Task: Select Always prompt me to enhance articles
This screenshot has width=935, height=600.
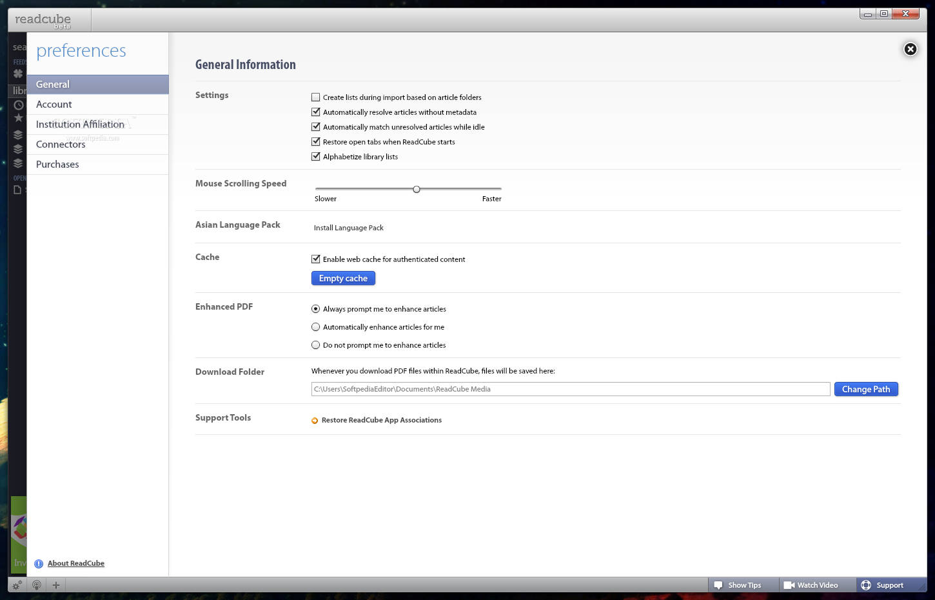Action: 315,309
